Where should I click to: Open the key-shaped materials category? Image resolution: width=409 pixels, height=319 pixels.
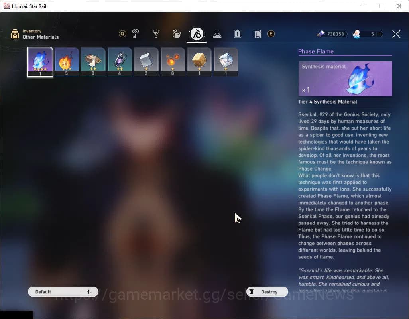135,34
